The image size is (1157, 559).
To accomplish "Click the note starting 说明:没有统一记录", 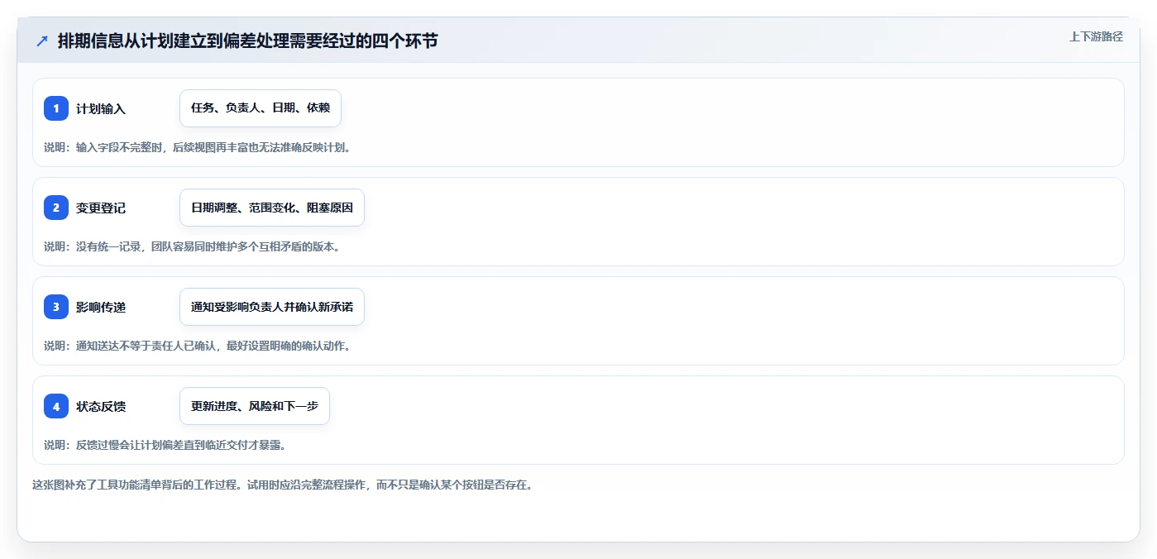I will pyautogui.click(x=192, y=246).
